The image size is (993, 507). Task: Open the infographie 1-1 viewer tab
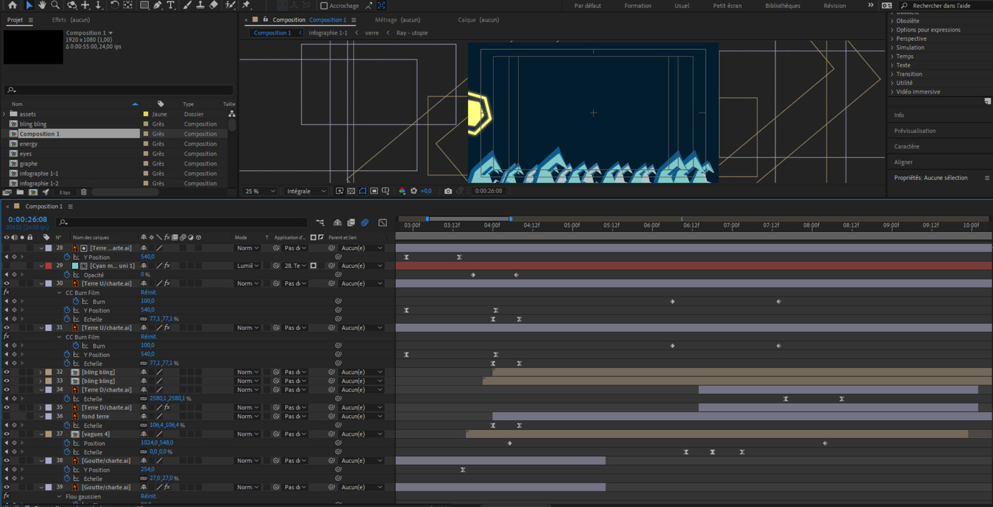[x=328, y=33]
